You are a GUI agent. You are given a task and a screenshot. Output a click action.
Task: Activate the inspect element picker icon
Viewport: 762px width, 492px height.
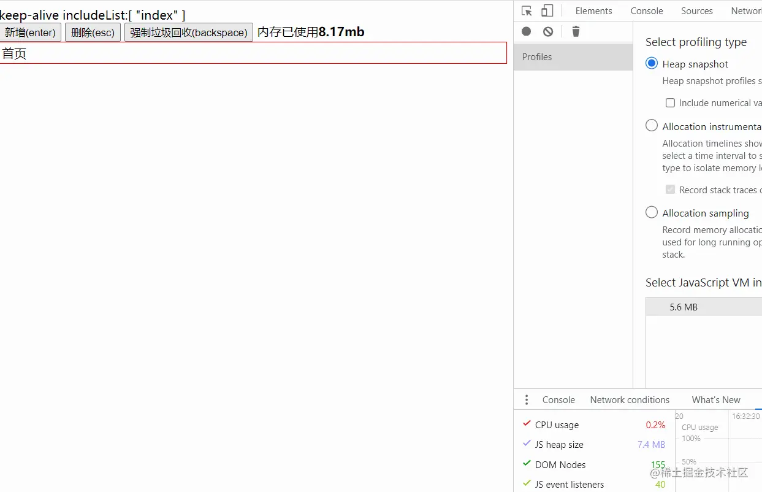pos(527,11)
